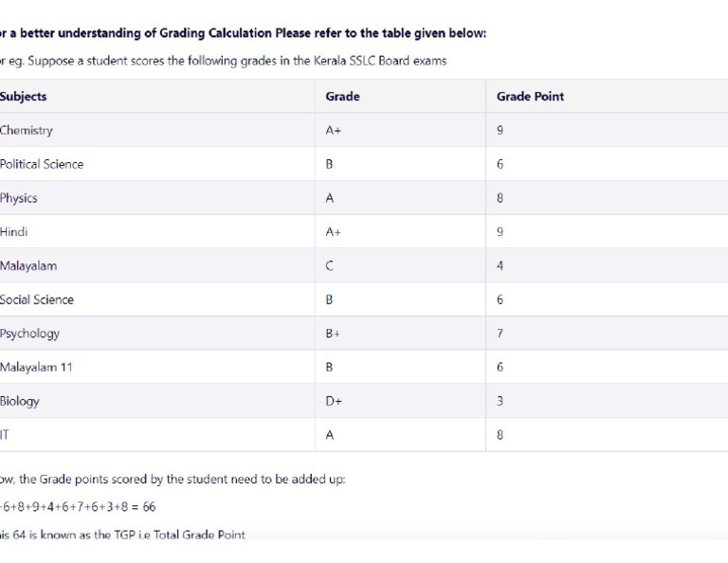Image resolution: width=728 pixels, height=563 pixels.
Task: Click grade point 7 in Psychology row
Action: (x=500, y=334)
